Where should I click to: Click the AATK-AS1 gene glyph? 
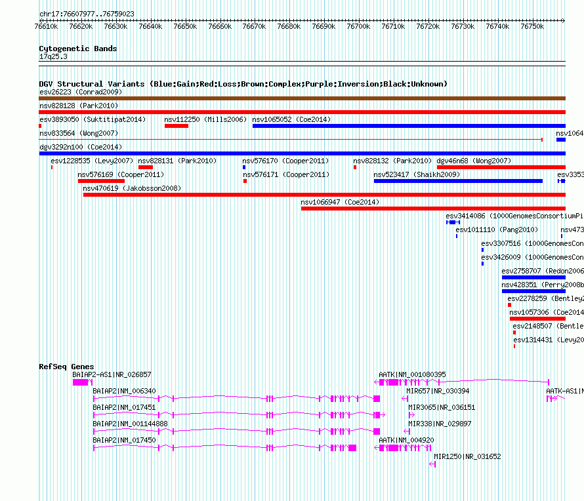pyautogui.click(x=556, y=399)
